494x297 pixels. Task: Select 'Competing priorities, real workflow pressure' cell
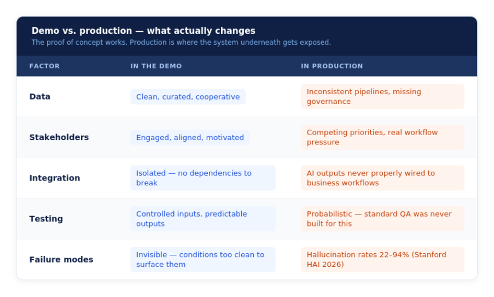tap(382, 137)
